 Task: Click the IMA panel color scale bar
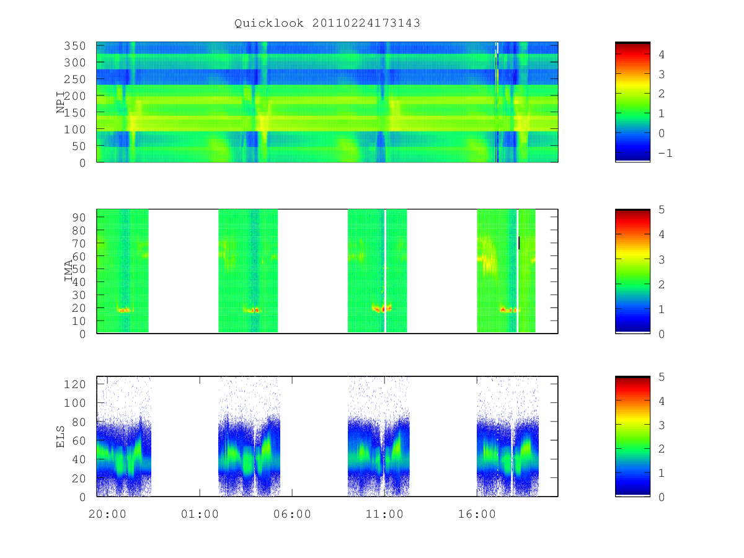(632, 271)
